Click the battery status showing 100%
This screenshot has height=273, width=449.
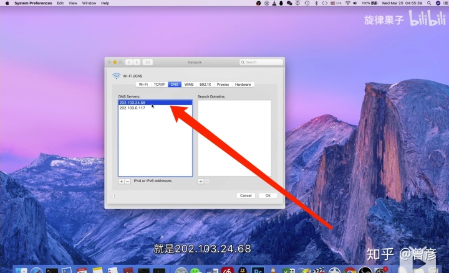pos(369,3)
